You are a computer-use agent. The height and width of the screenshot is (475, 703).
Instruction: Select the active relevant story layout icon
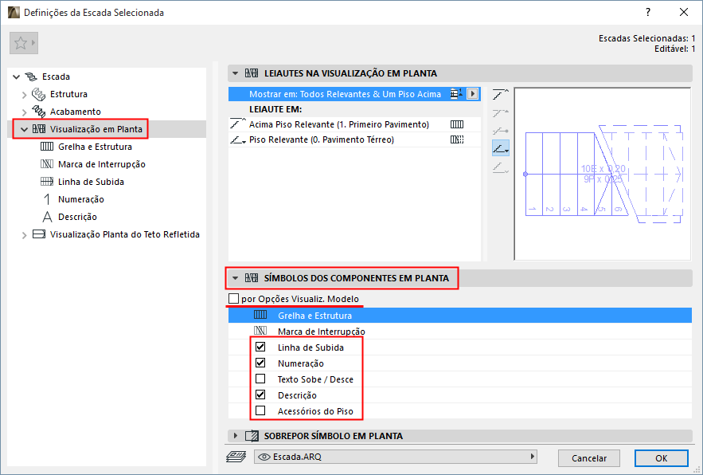coord(501,147)
